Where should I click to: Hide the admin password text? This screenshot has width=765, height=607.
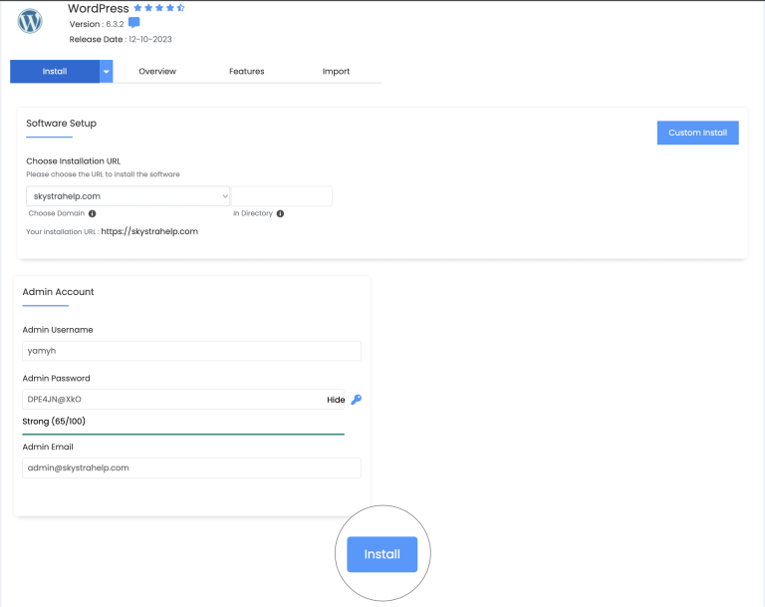[336, 400]
